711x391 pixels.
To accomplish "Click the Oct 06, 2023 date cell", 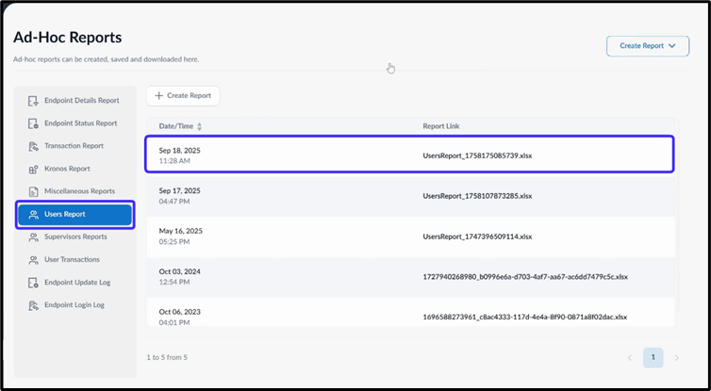I will [179, 312].
